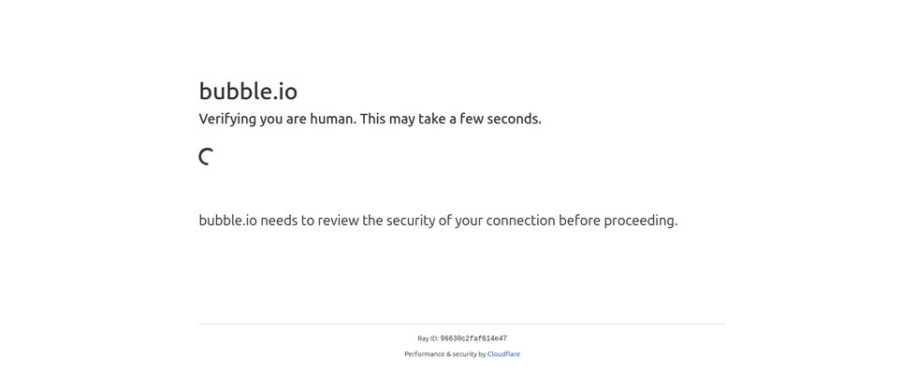Viewport: 916px width, 387px height.
Task: Click the word "human" in the subtitle
Action: pos(332,120)
